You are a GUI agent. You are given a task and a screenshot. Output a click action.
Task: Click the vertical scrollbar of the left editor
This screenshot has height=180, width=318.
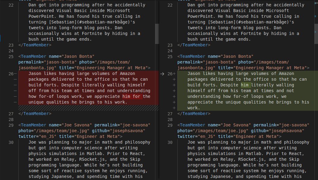point(157,33)
